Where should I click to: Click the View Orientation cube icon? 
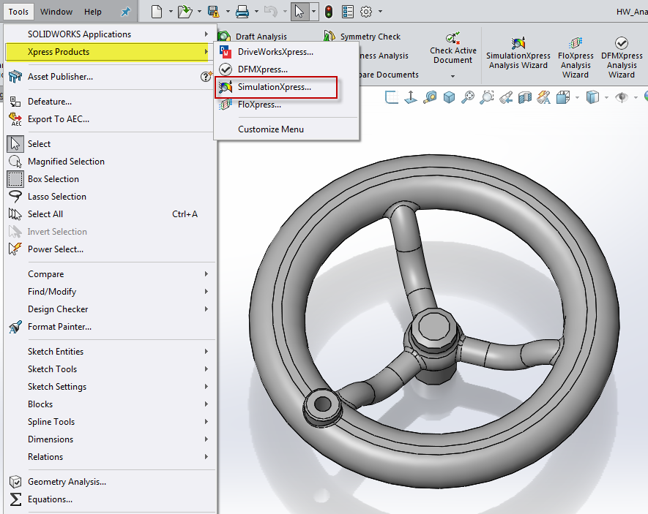click(x=563, y=98)
